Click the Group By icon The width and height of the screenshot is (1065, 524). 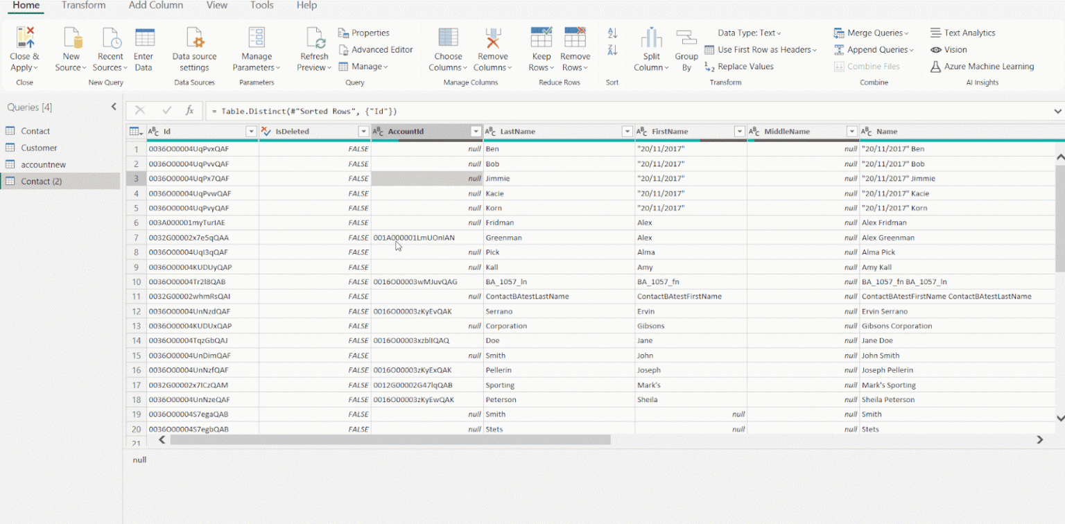click(x=686, y=39)
